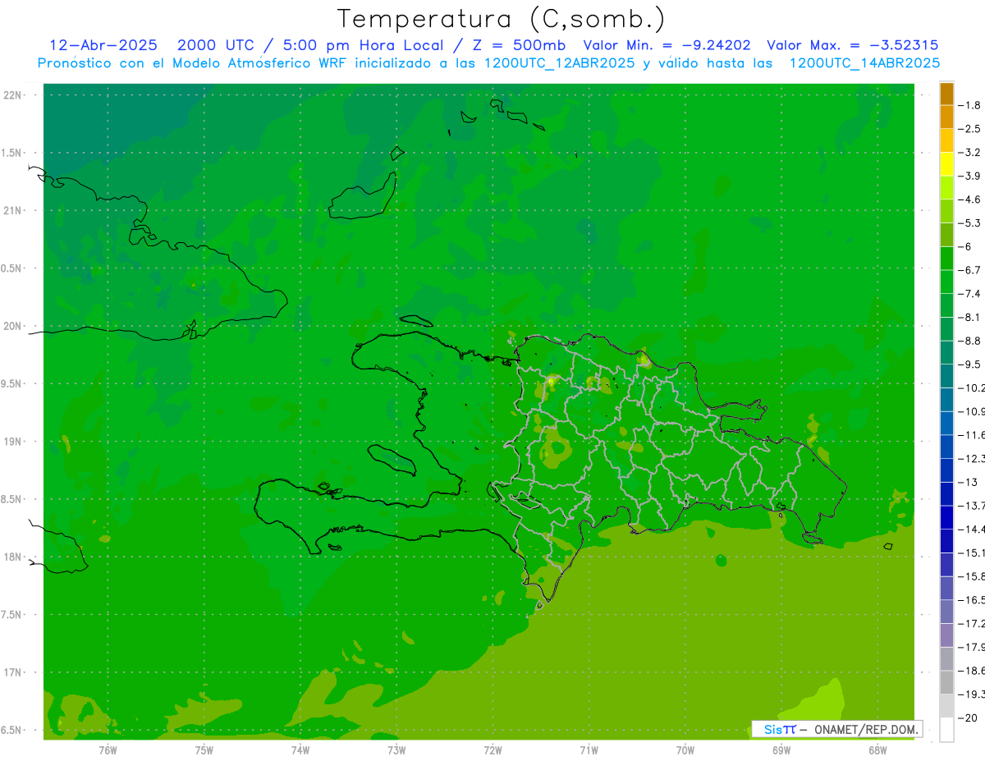
Task: Click the "-8.8" color scale label
Action: pos(969,341)
